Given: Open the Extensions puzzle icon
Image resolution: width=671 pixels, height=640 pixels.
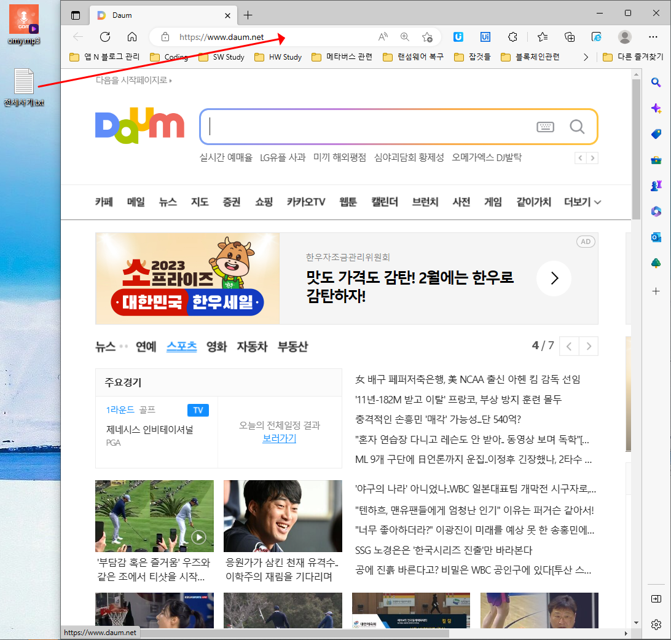Looking at the screenshot, I should (512, 37).
